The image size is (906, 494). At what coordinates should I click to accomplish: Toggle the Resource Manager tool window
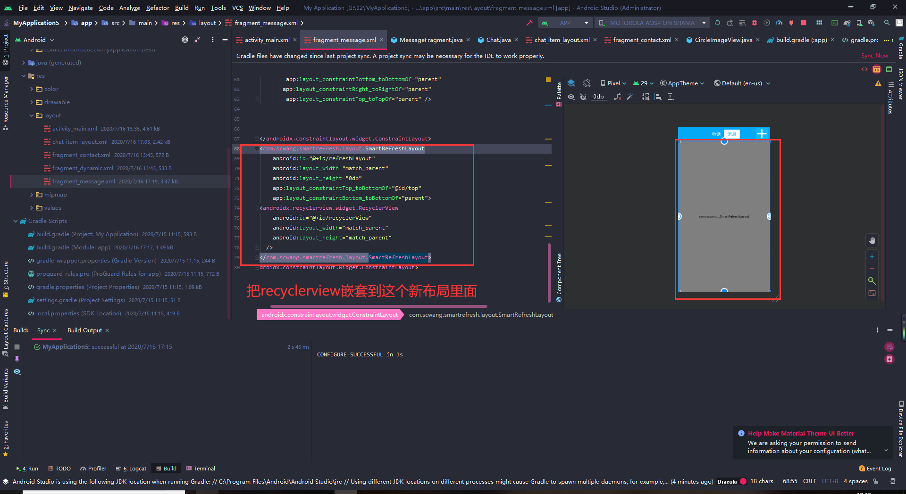click(6, 103)
